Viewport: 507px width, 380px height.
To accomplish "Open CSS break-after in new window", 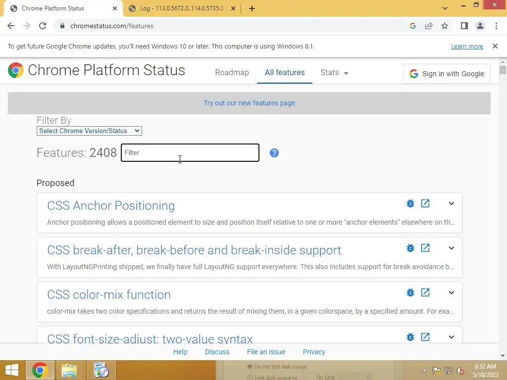I will click(425, 248).
